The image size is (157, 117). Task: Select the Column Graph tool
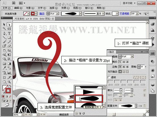(x=9, y=73)
